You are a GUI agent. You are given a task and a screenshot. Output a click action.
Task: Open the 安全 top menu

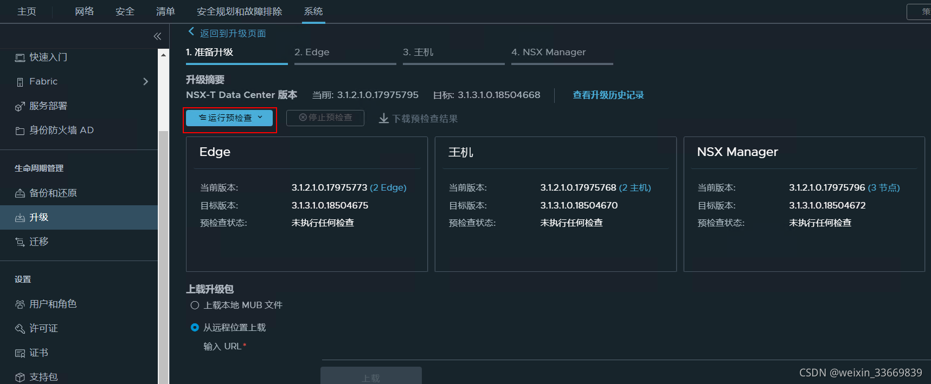(125, 11)
